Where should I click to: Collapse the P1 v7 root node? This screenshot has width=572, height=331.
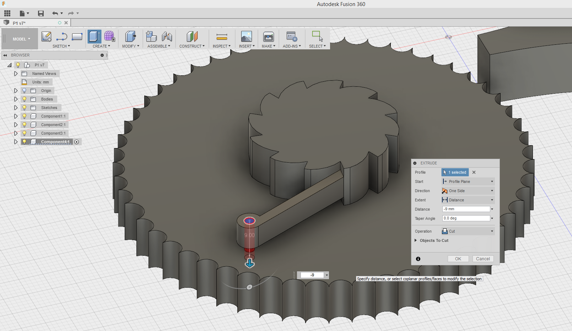tap(10, 65)
